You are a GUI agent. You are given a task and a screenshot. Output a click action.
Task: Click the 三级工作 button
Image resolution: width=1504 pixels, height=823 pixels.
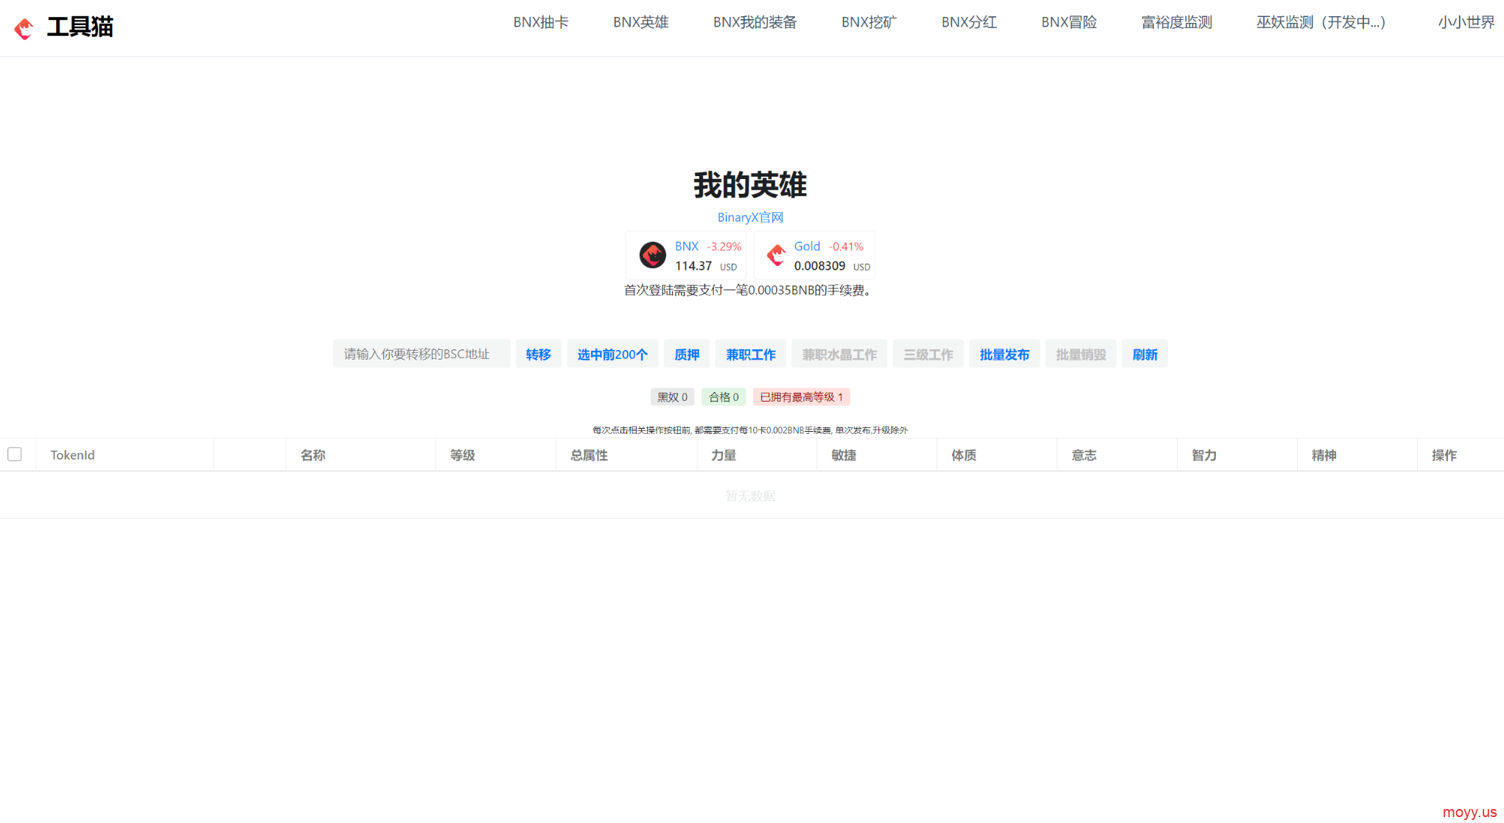tap(928, 354)
